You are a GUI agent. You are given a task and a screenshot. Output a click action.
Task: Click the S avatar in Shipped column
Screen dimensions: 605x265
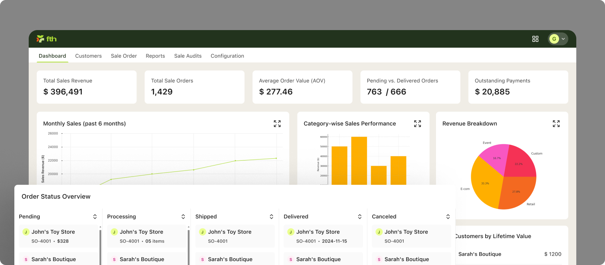202,259
